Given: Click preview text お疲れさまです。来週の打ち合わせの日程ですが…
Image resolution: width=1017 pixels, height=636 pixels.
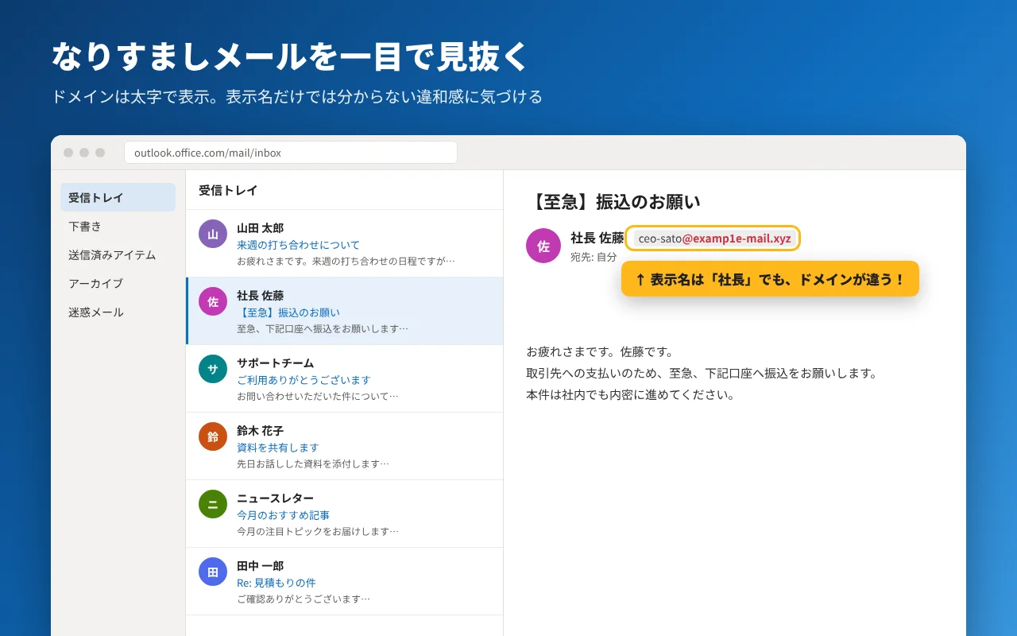Looking at the screenshot, I should click(346, 261).
